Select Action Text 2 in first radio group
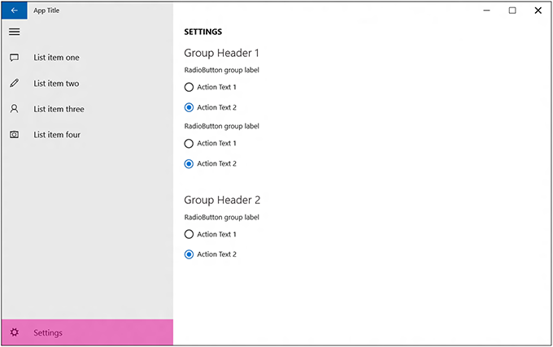 [x=189, y=107]
